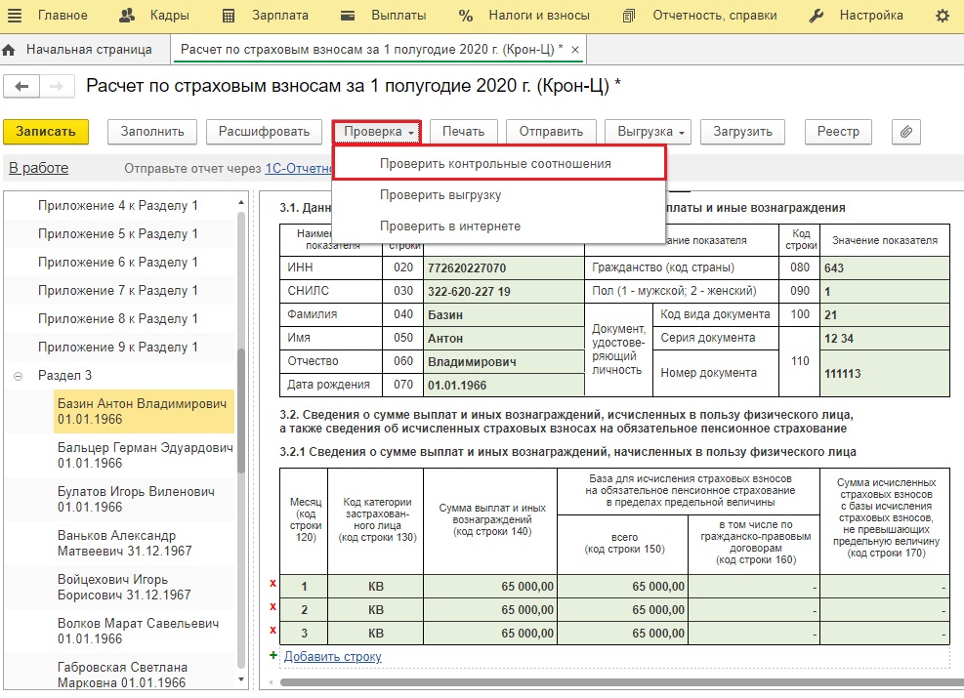Click the Настройка wrench icon

tap(817, 16)
